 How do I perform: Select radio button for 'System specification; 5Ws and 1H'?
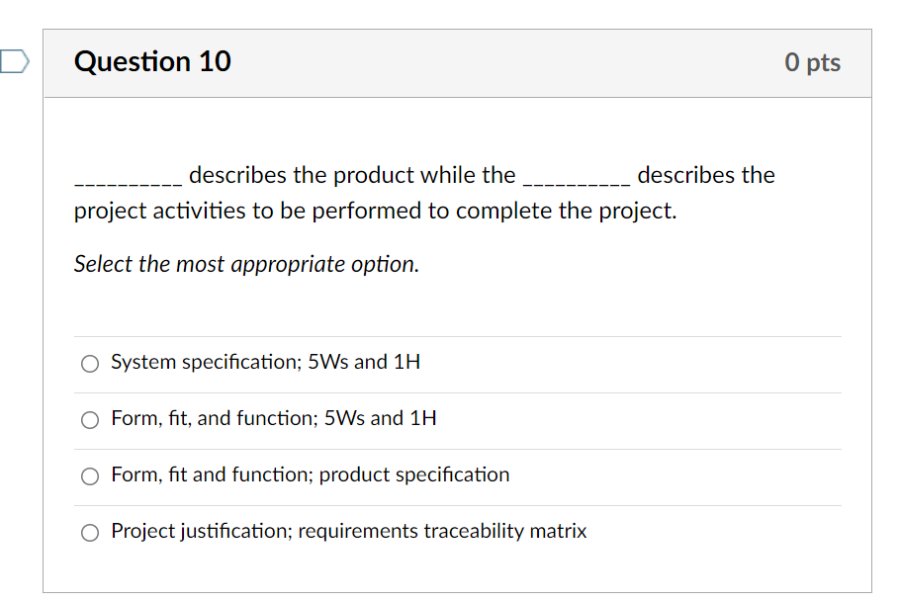(x=89, y=364)
